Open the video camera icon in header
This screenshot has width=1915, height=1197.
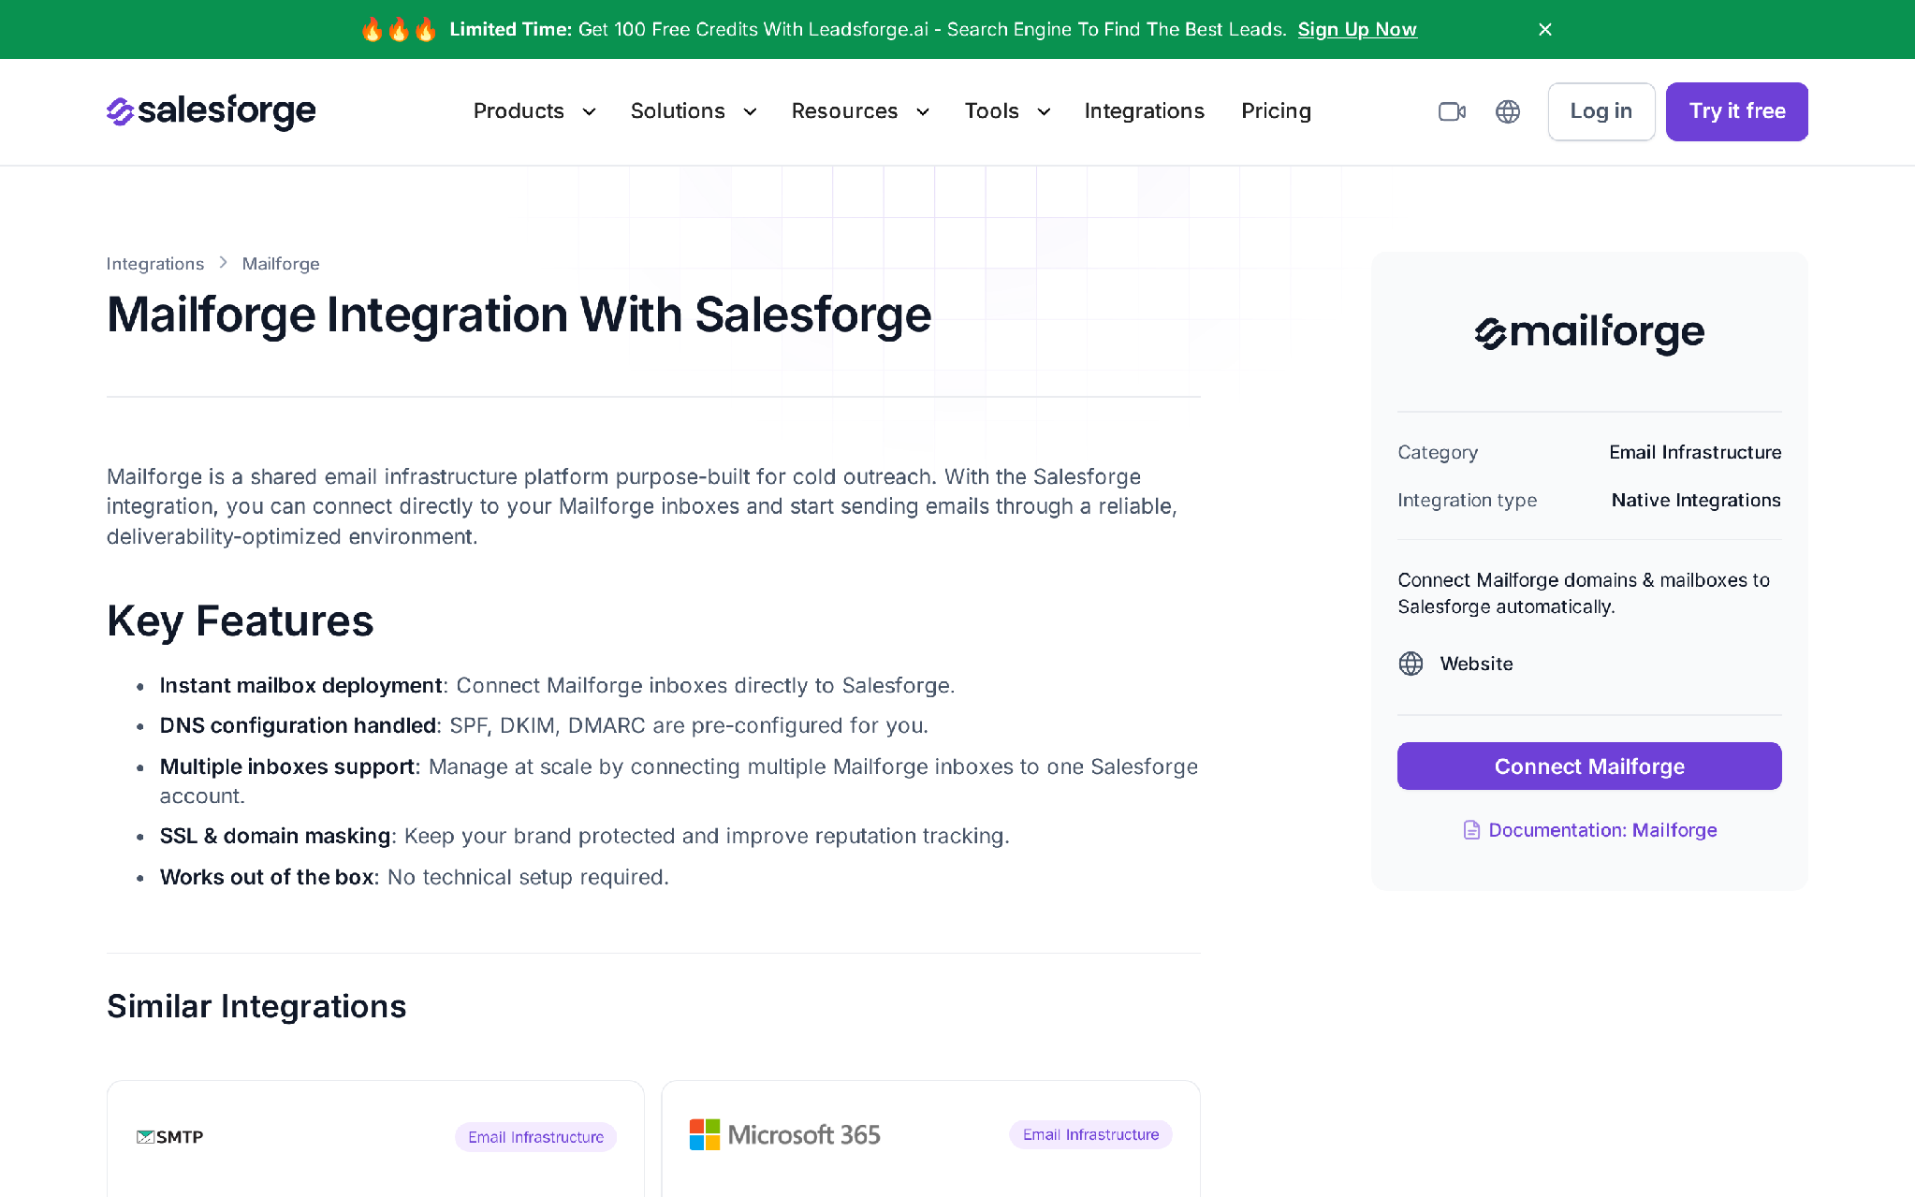tap(1452, 111)
